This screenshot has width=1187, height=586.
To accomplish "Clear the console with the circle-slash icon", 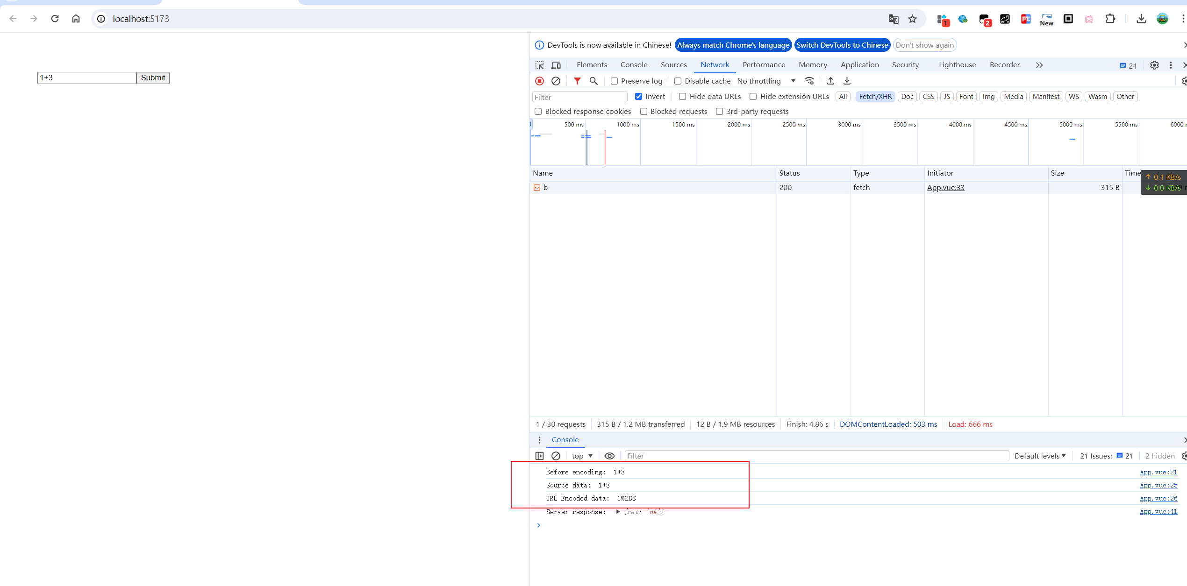I will pos(556,456).
